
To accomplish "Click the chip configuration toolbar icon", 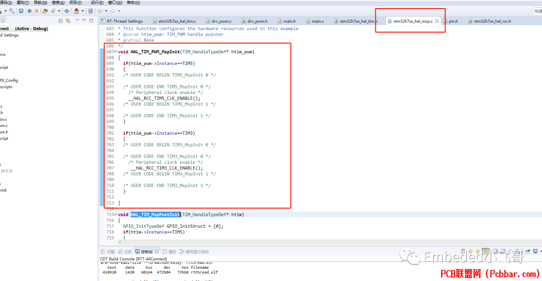I will (30, 11).
